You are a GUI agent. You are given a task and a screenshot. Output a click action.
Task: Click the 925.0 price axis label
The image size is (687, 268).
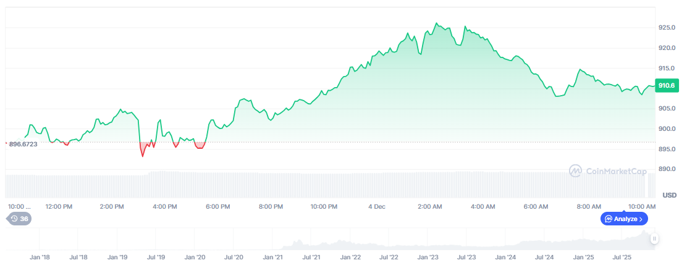[x=666, y=28]
